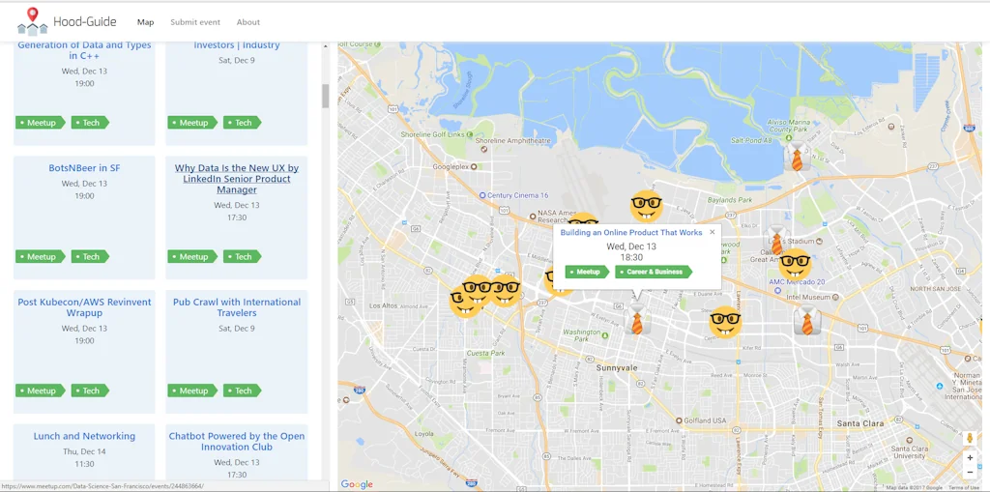Click the event list scrollbar thumb

pyautogui.click(x=326, y=96)
